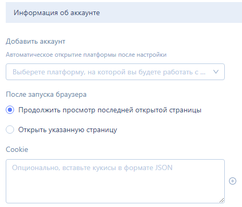Viewport: 242px width, 207px height.
Task: Open the platform selection dropdown
Action: click(115, 72)
